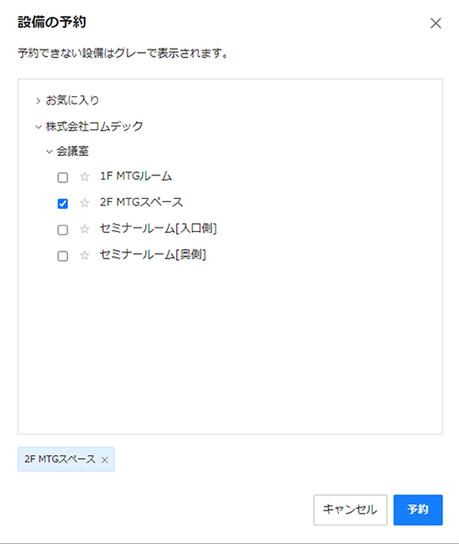
Task: Click the 1F MTGルーム room name
Action: [136, 176]
